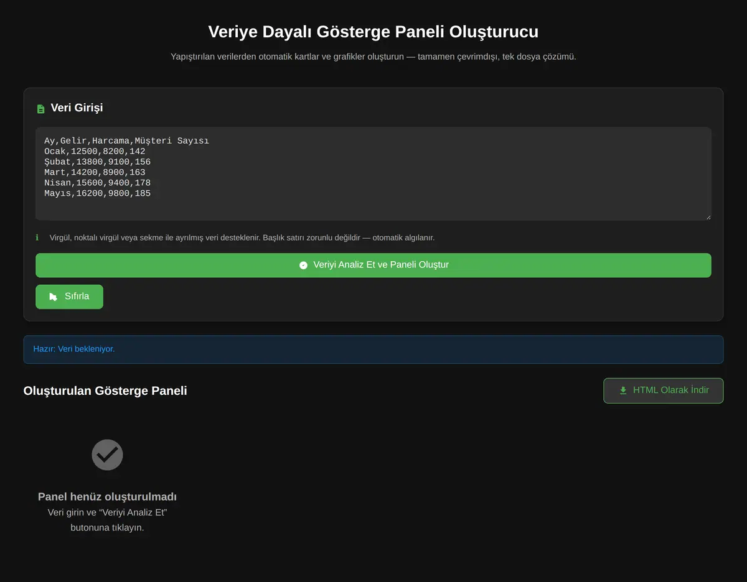
Task: Click the info icon before the format hint
Action: [37, 238]
